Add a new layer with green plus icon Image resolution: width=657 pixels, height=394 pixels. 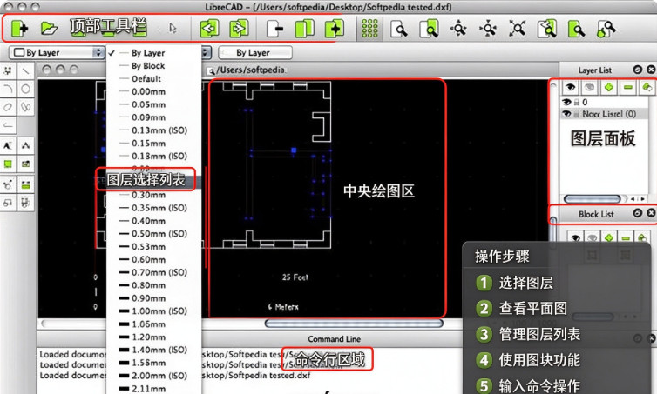[x=609, y=87]
